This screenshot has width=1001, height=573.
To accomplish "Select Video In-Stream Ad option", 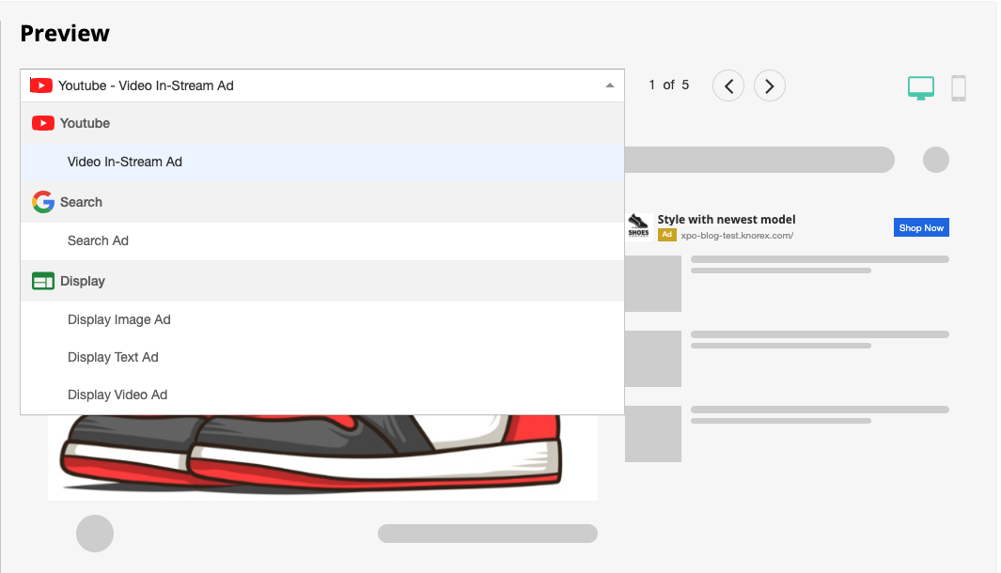I will coord(125,162).
